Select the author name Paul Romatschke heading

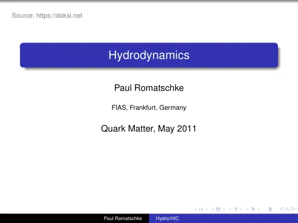coord(149,88)
